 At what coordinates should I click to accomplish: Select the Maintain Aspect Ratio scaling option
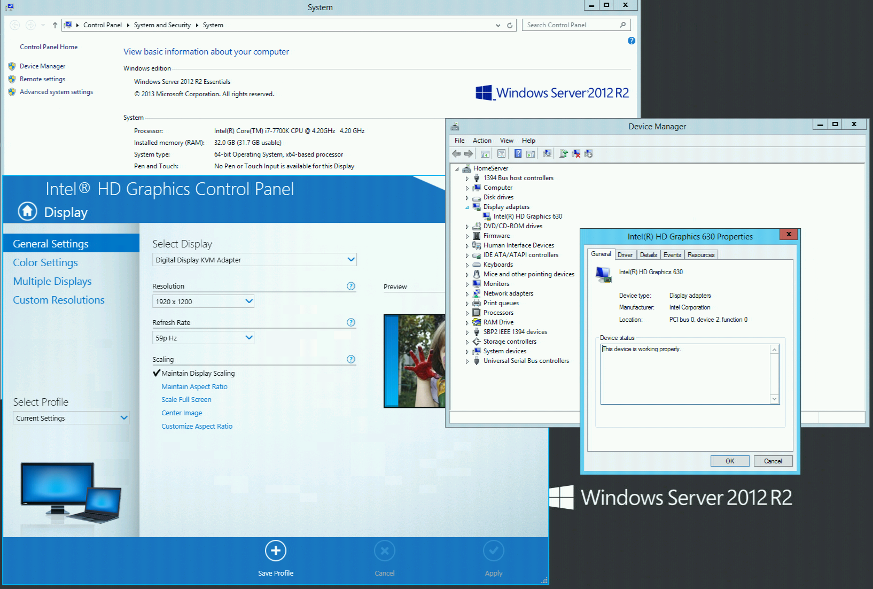coord(194,386)
